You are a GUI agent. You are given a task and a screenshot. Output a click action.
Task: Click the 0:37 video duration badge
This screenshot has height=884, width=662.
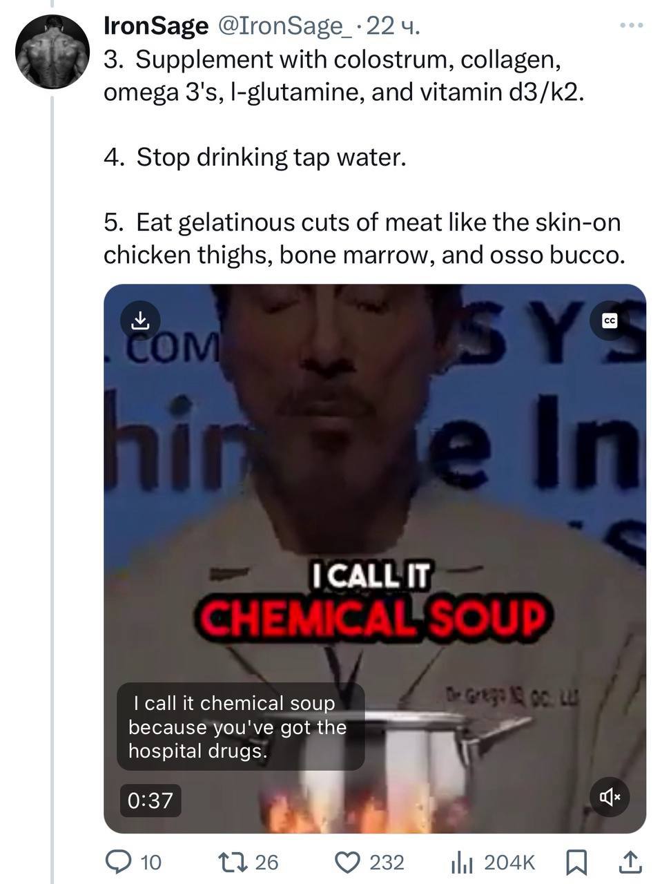(150, 800)
